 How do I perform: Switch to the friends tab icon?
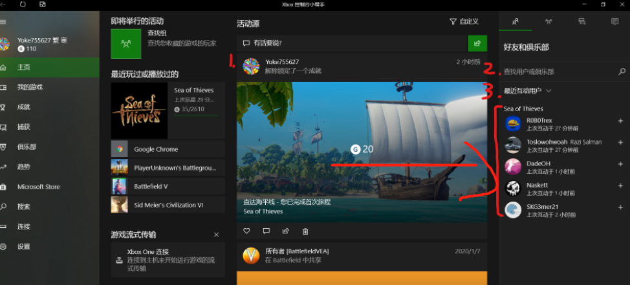516,22
